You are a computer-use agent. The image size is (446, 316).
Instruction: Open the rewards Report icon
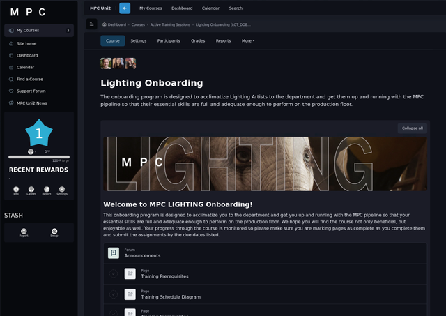(47, 189)
